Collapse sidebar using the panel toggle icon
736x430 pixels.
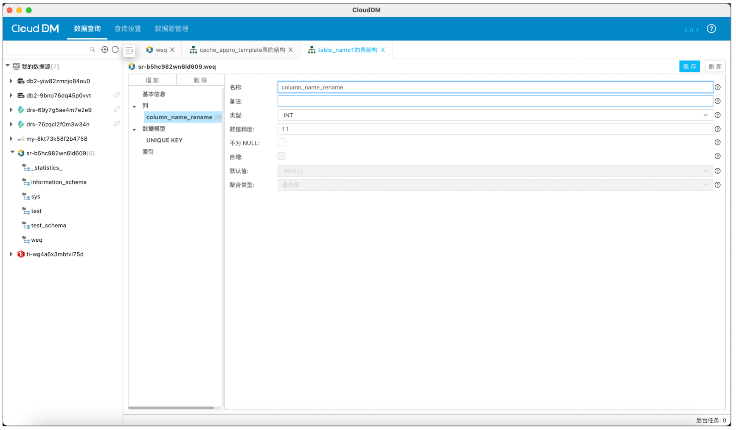pyautogui.click(x=129, y=51)
